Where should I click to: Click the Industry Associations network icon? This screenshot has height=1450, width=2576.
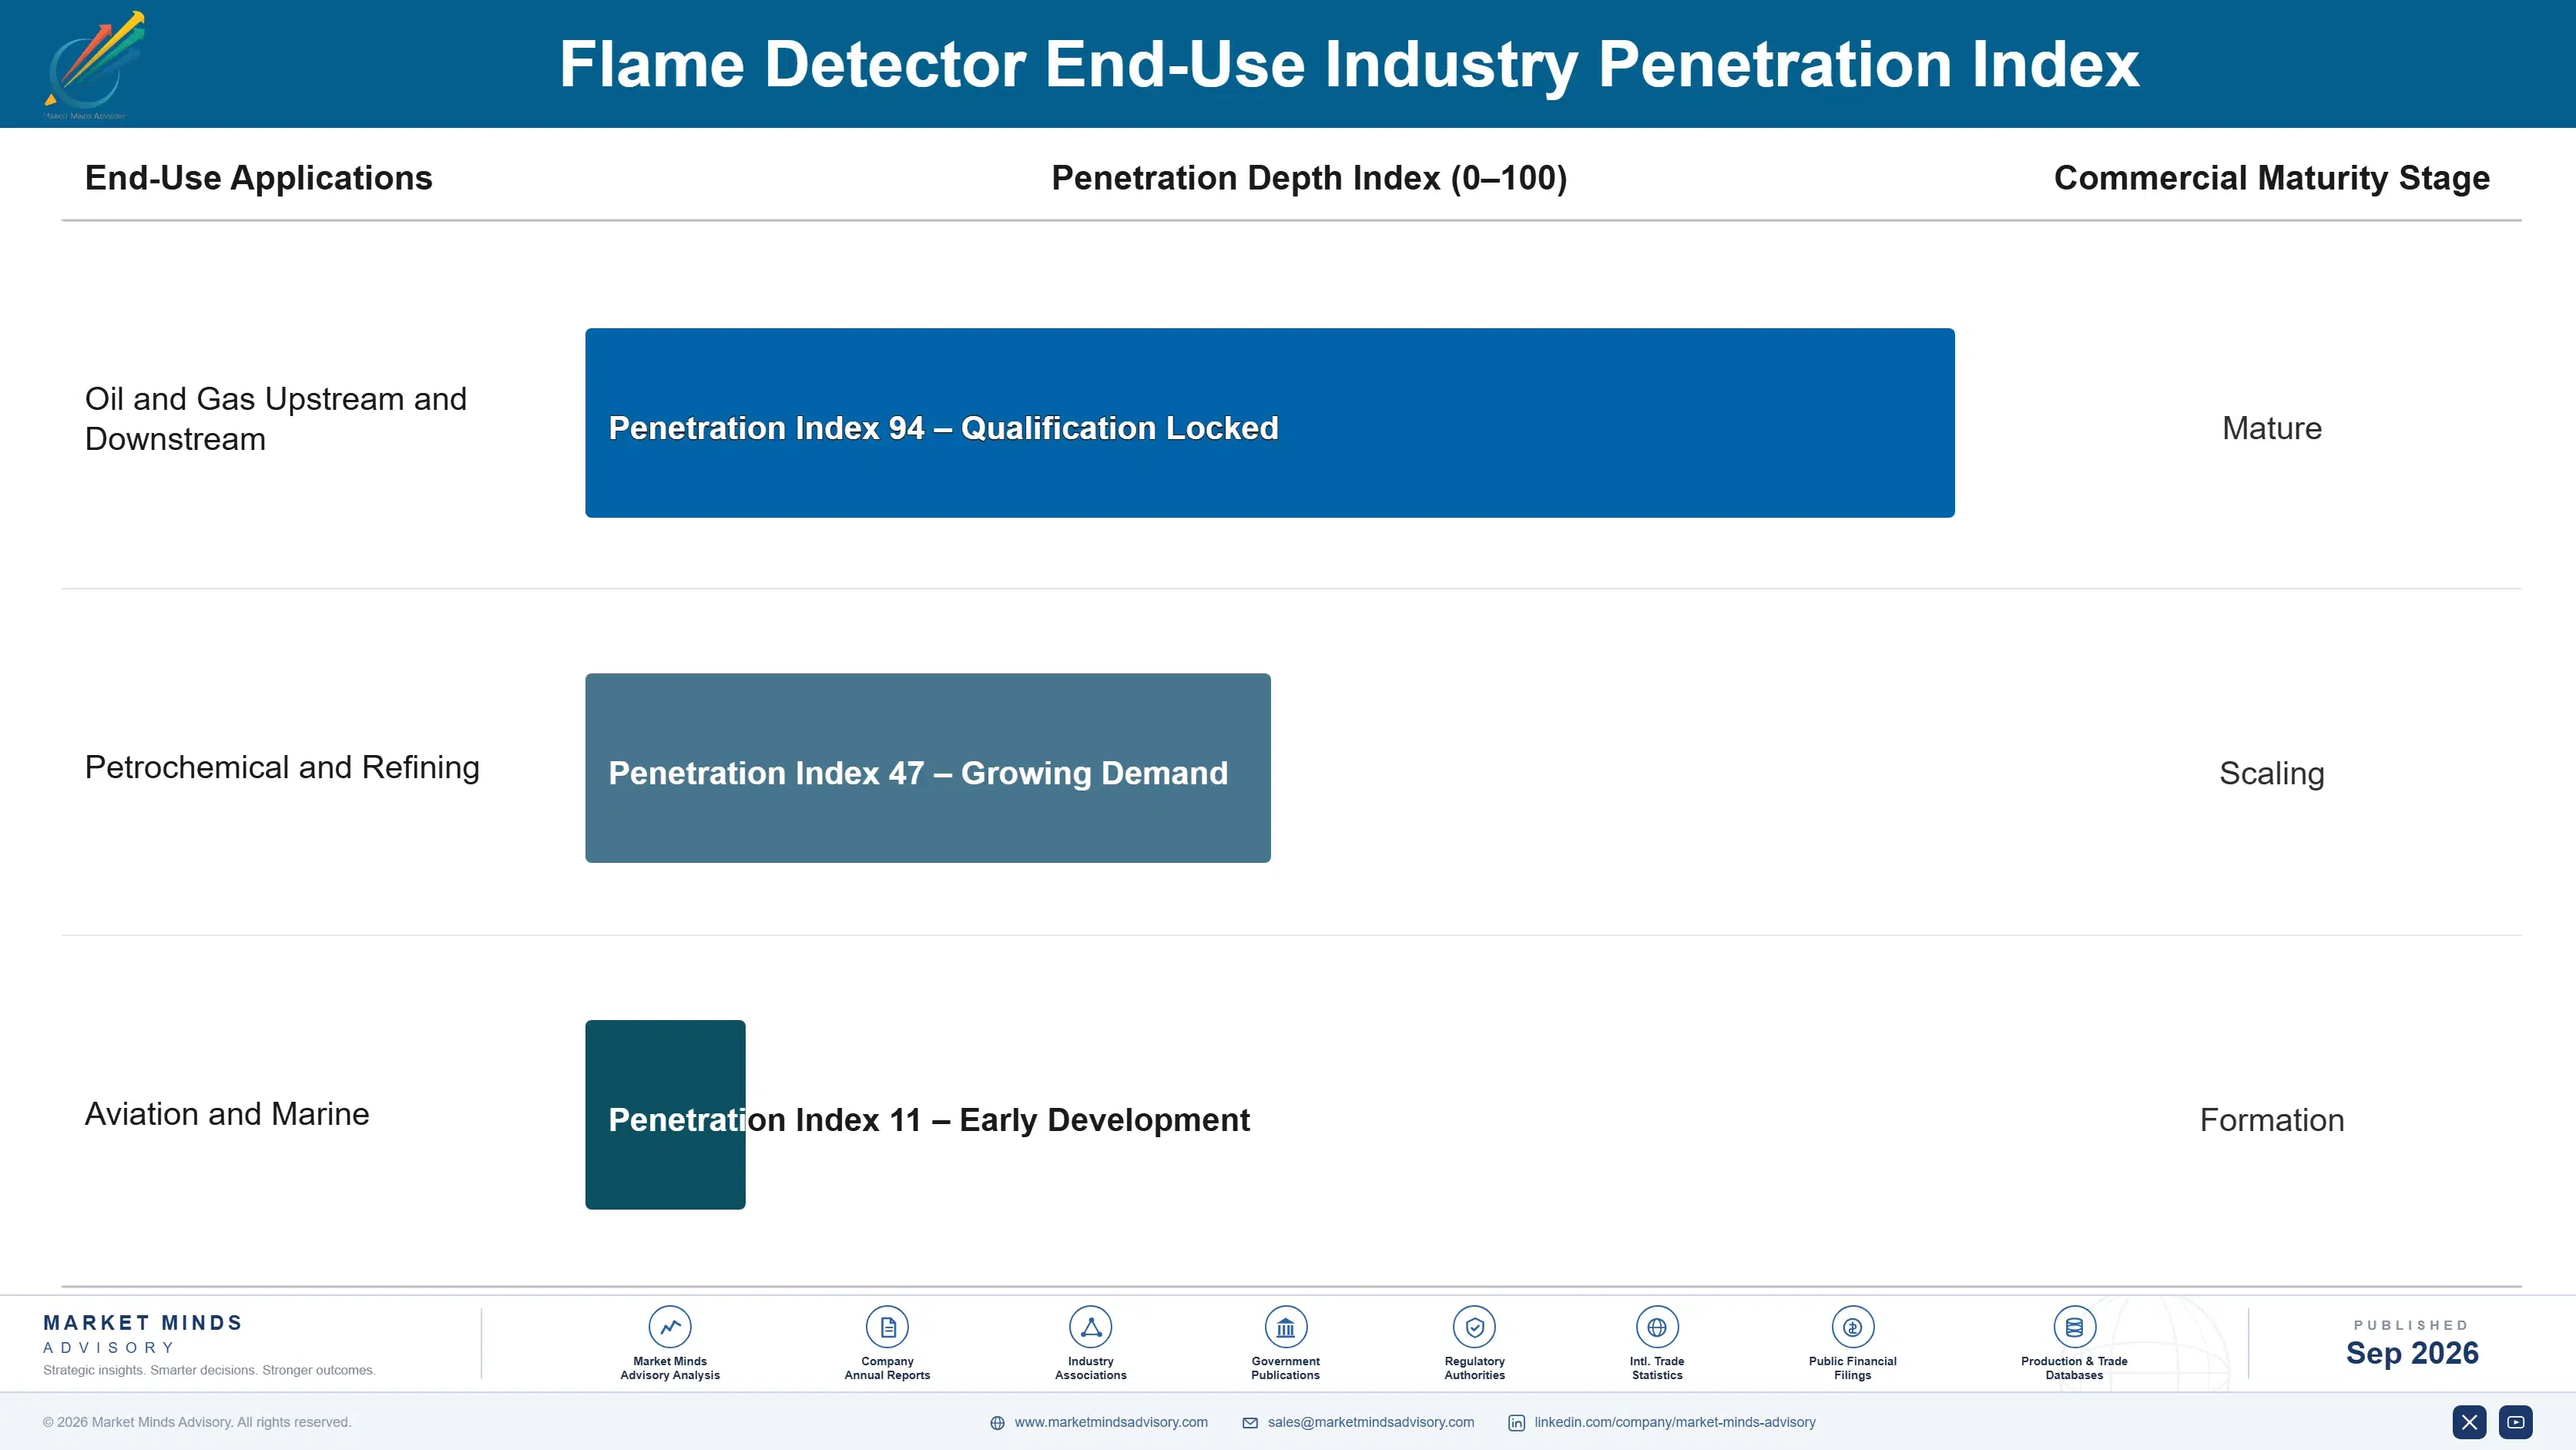(x=1091, y=1327)
